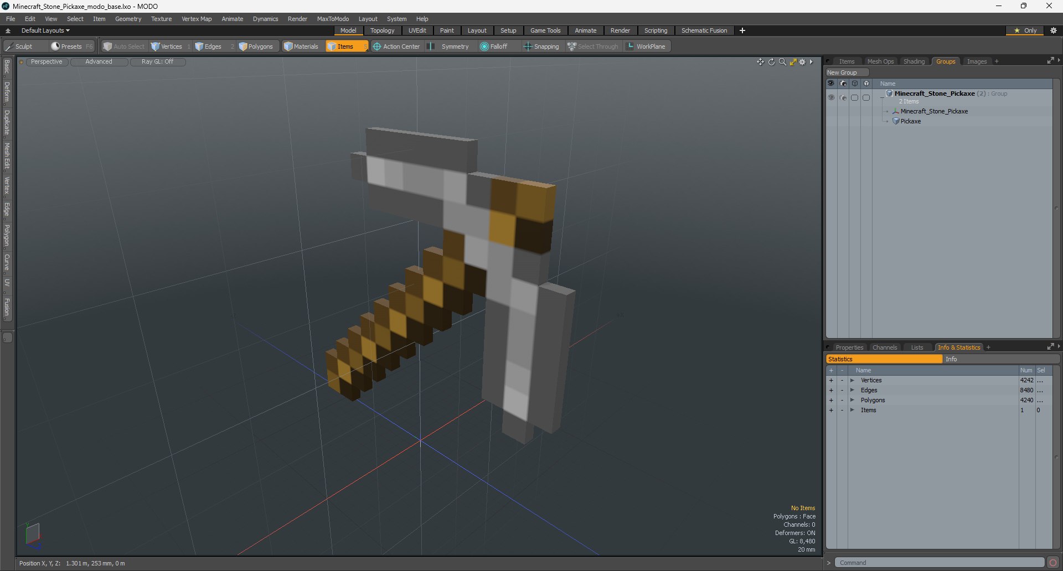This screenshot has height=571, width=1063.
Task: Add a new layout tab with plus
Action: [x=742, y=30]
